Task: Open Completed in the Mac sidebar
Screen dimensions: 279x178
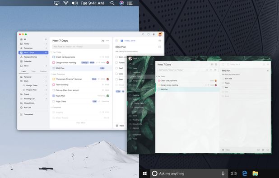Action: [33, 114]
